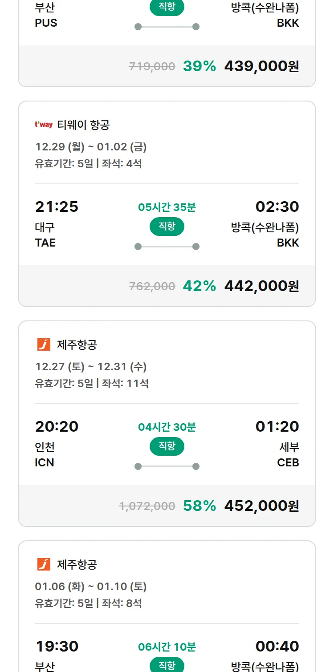Select the 442,000원 T'way fare
This screenshot has height=672, width=334.
pos(261,286)
